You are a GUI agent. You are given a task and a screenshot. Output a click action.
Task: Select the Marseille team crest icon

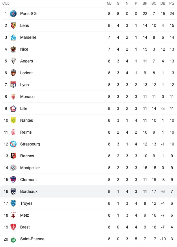[13, 37]
